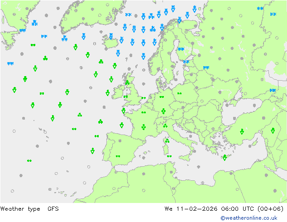The height and width of the screenshot is (222, 287).
Task: Click the green rain symbol over Corsica
Action: (x=167, y=140)
